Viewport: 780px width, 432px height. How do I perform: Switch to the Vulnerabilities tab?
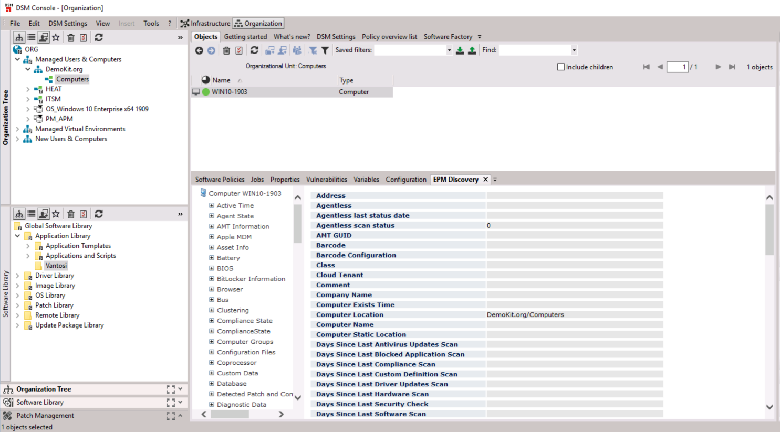coord(326,180)
